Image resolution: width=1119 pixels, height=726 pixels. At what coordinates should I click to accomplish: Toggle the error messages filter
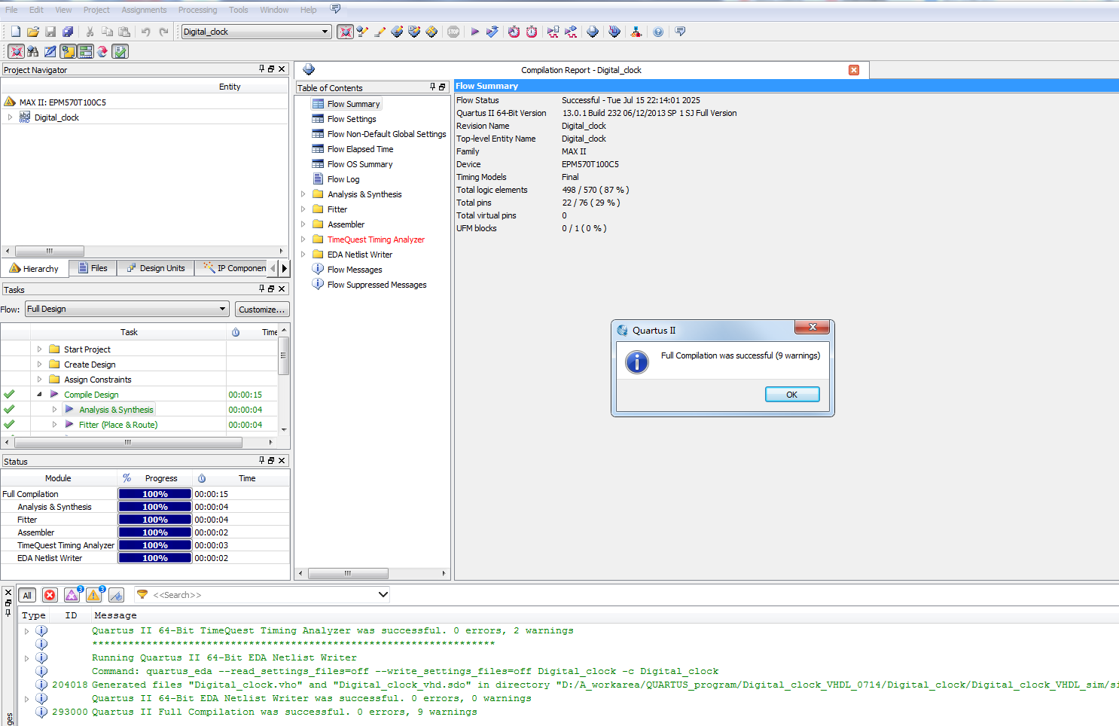(50, 595)
